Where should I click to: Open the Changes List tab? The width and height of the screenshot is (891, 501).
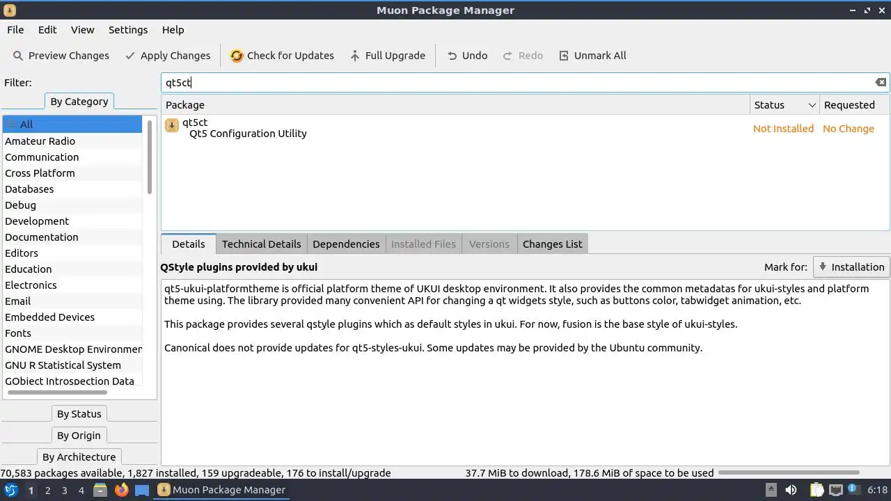tap(552, 244)
